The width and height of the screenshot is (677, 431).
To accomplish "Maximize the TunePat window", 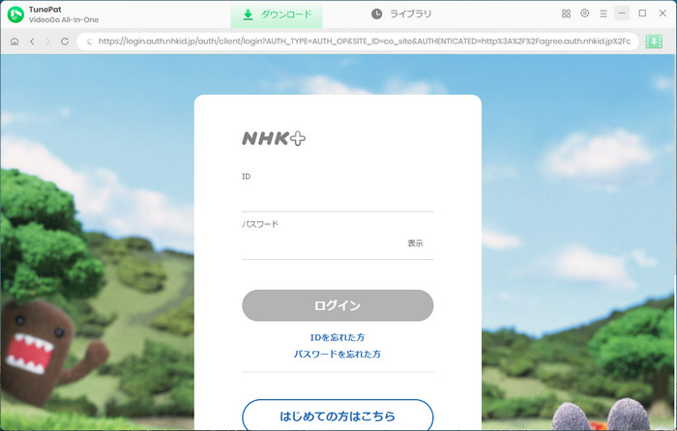I will (x=642, y=14).
